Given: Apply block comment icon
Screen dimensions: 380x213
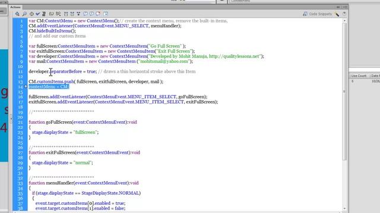Looking at the screenshot, I should (85, 14).
